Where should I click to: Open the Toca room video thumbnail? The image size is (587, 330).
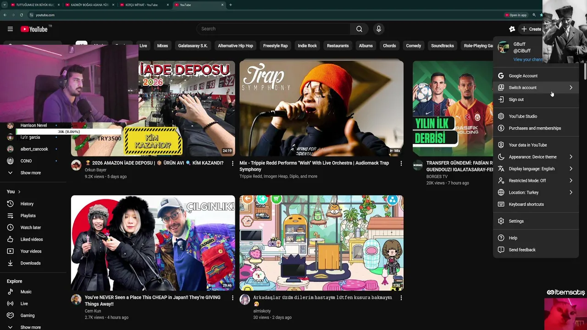pos(321,243)
